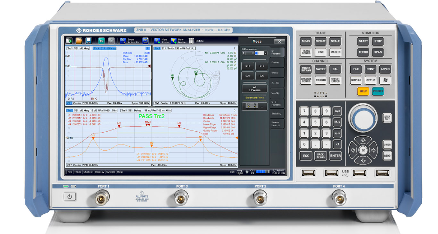
Task: Click the screenshot camera toolbar icon
Action: [145, 41]
